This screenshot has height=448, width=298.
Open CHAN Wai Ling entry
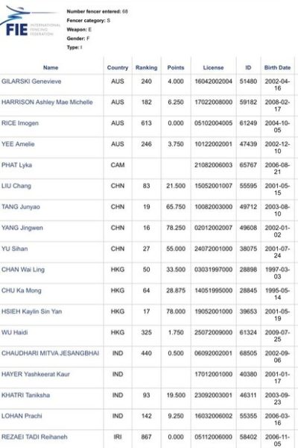[x=23, y=270]
